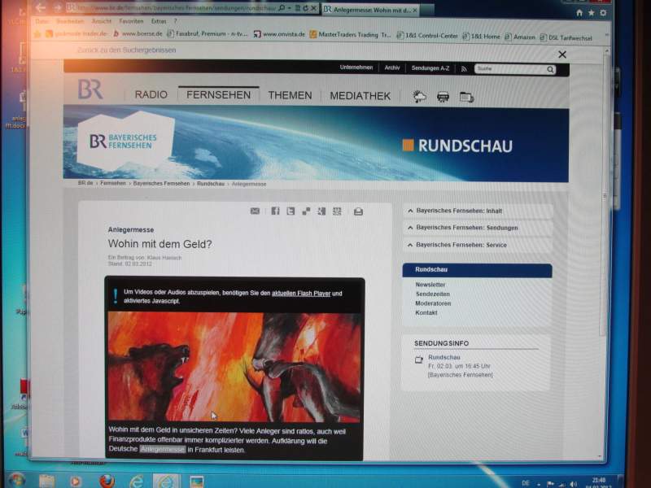
Task: Switch to the RADIO navigation tab
Action: tap(151, 95)
